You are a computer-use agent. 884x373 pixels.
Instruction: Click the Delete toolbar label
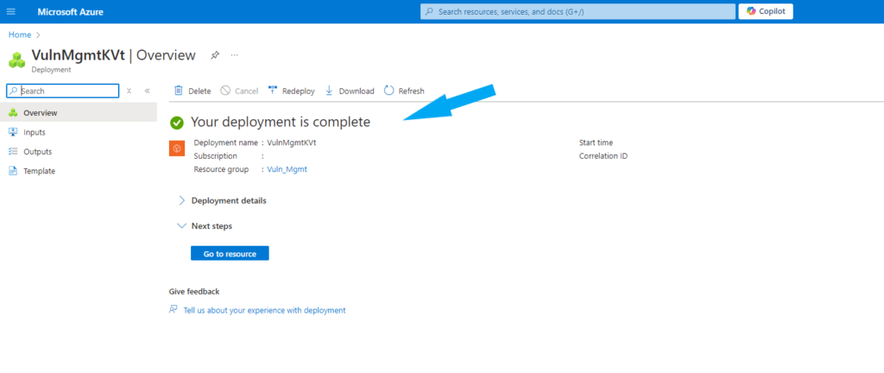pos(199,92)
